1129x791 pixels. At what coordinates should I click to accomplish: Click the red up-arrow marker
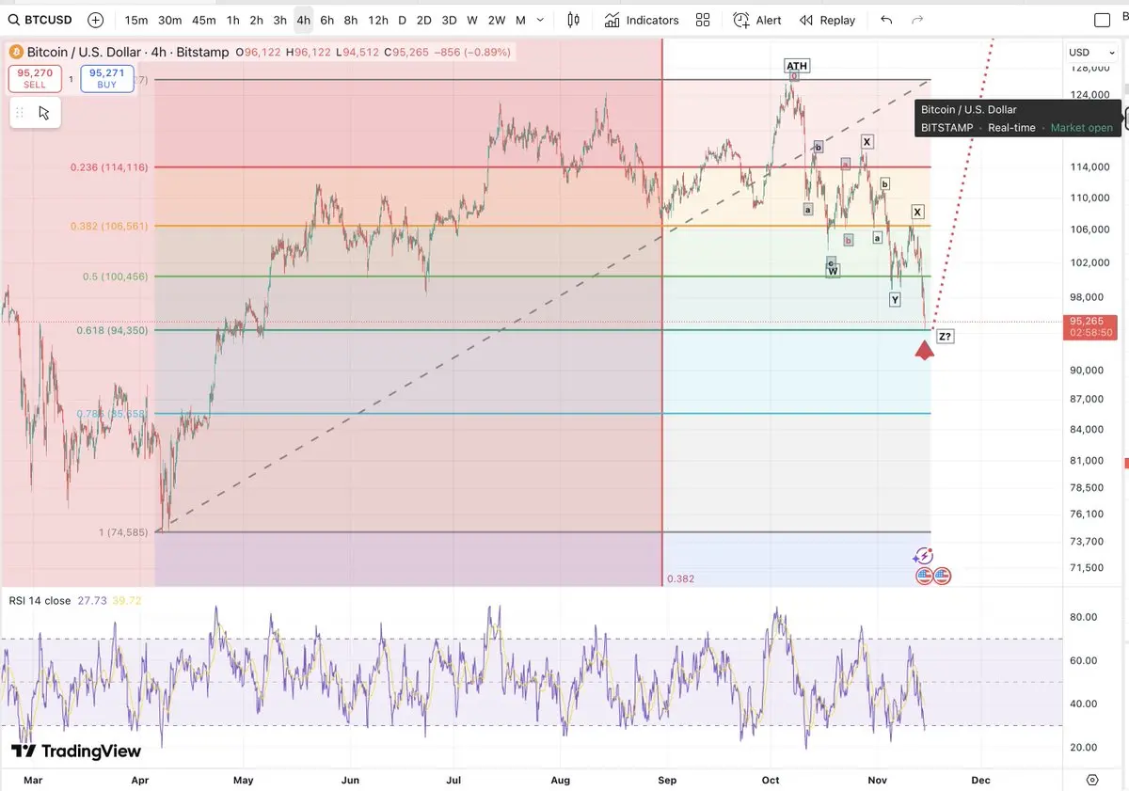point(924,351)
